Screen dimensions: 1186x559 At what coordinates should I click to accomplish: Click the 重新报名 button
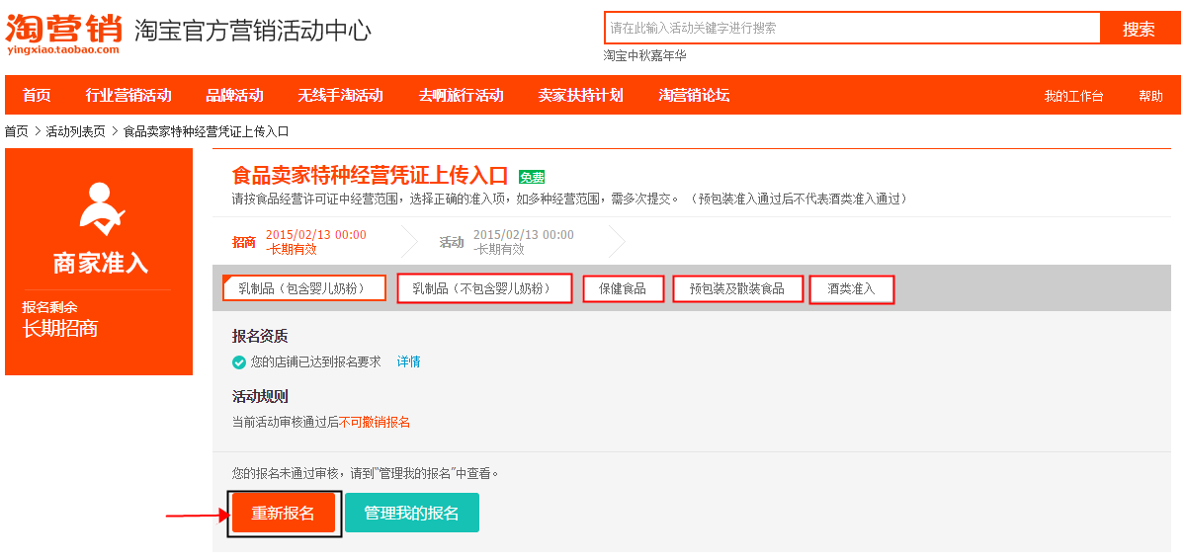coord(284,514)
